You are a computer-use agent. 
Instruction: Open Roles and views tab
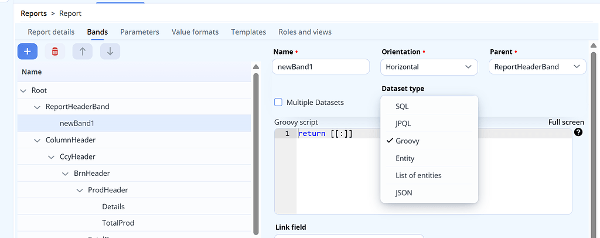(305, 32)
